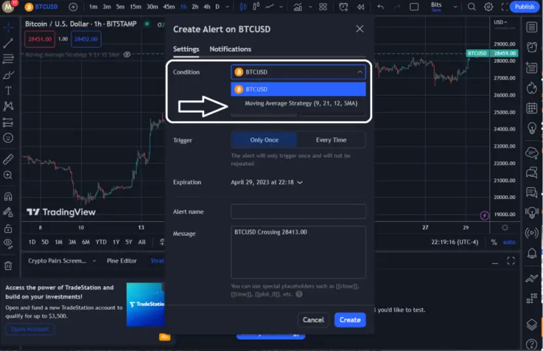This screenshot has width=543, height=351.
Task: Toggle magnet mode in left toolbar
Action: pos(8,196)
